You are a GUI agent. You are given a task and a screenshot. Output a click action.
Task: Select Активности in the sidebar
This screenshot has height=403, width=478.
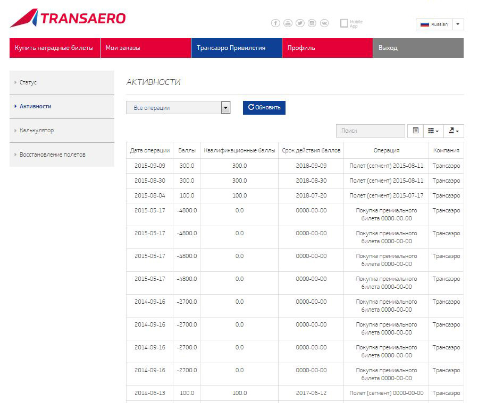(x=62, y=107)
